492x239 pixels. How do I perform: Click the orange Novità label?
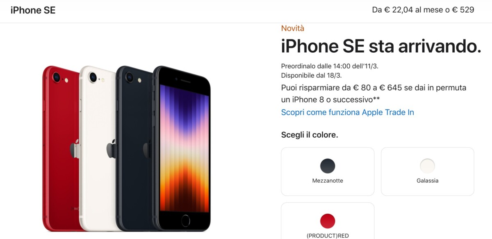[x=293, y=28]
